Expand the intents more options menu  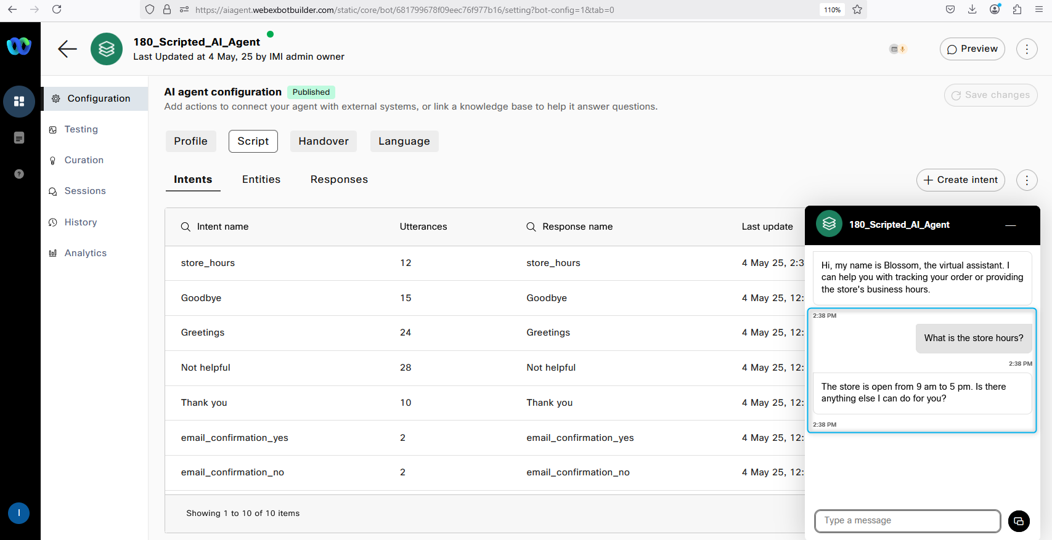click(1027, 180)
